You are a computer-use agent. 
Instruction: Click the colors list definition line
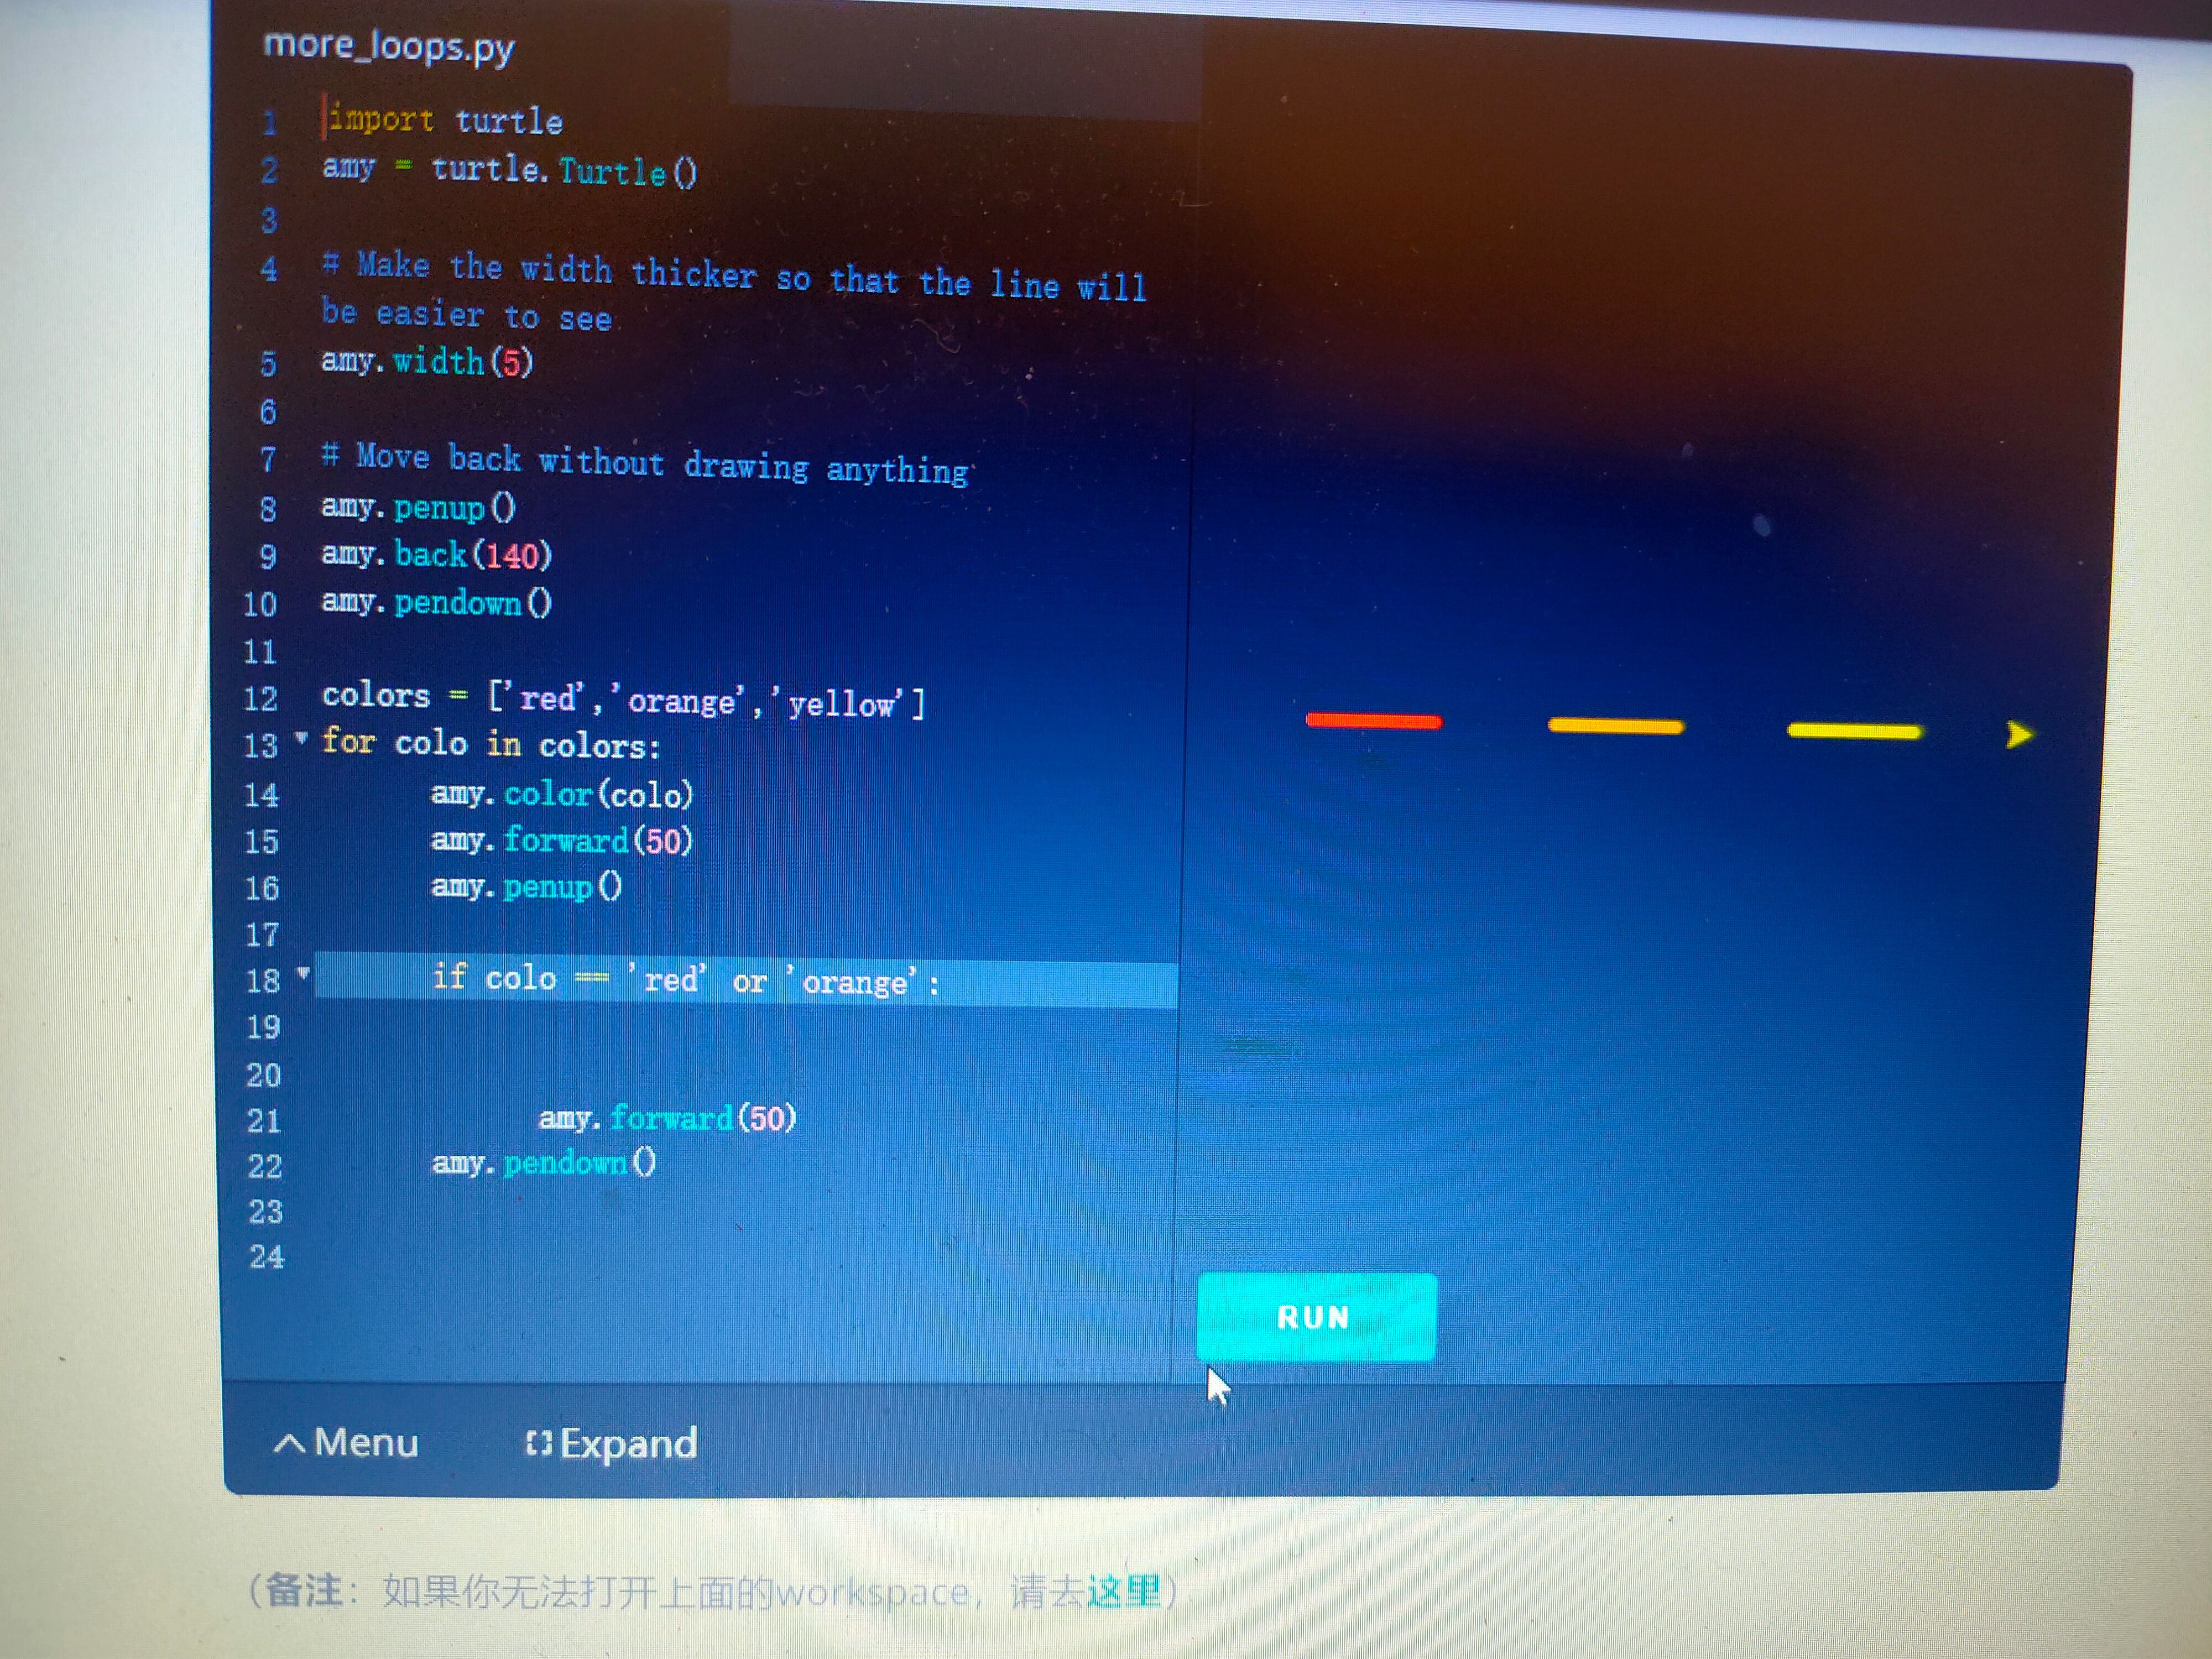tap(624, 699)
